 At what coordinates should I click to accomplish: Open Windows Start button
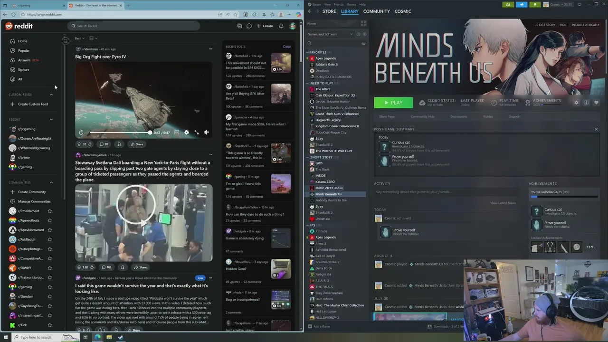tap(6, 337)
